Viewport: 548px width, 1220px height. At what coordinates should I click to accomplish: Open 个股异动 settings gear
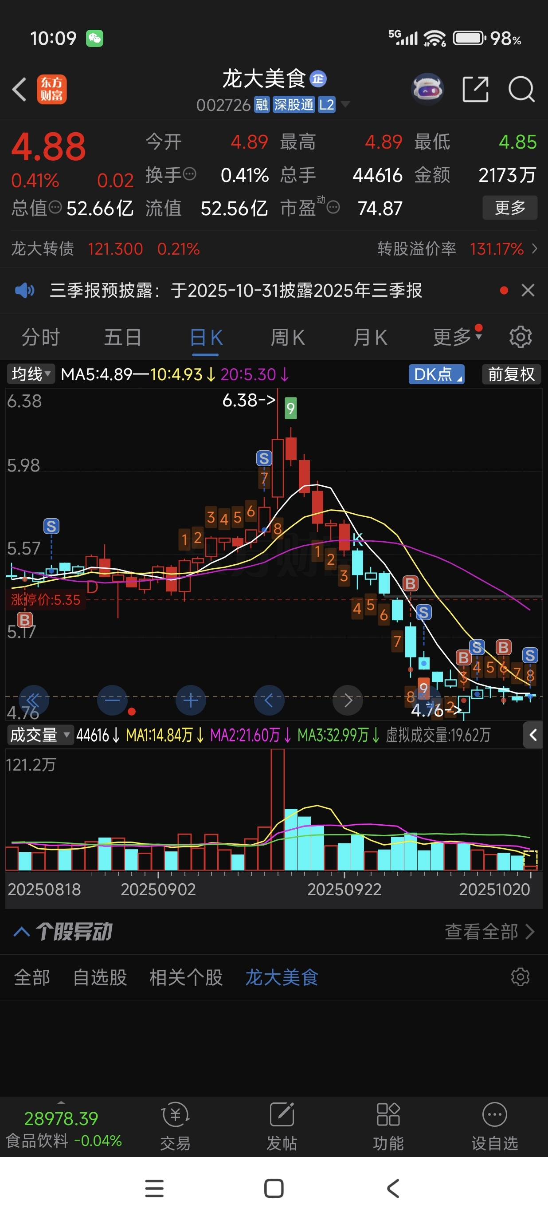pyautogui.click(x=520, y=977)
